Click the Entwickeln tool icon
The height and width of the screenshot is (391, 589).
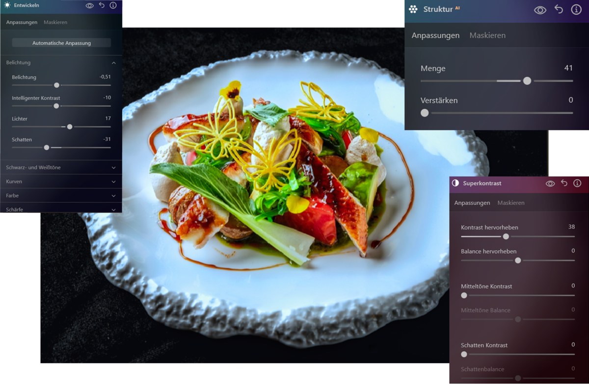(x=7, y=5)
